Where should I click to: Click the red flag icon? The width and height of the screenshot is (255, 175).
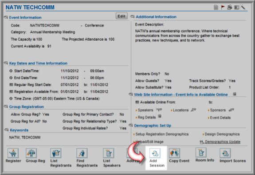click(223, 7)
